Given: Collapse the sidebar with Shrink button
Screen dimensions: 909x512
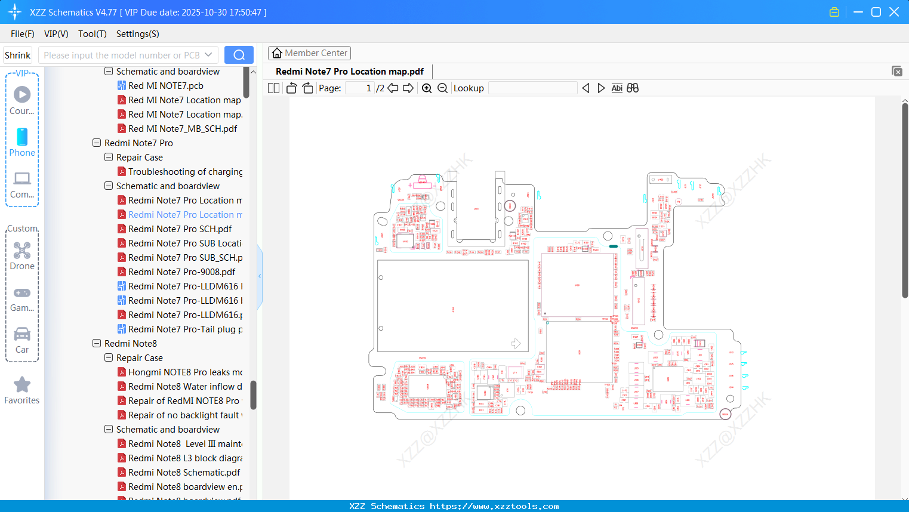Looking at the screenshot, I should [x=18, y=55].
